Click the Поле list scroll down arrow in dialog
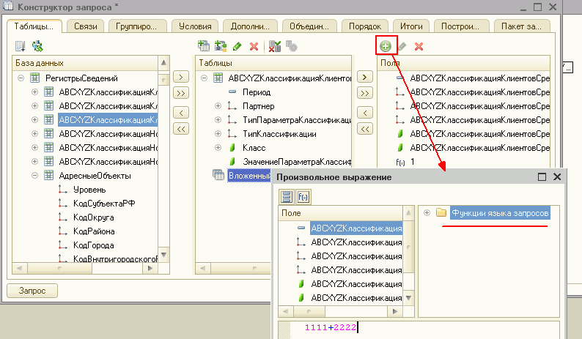Viewport: 582px width, 339px height. (x=409, y=298)
